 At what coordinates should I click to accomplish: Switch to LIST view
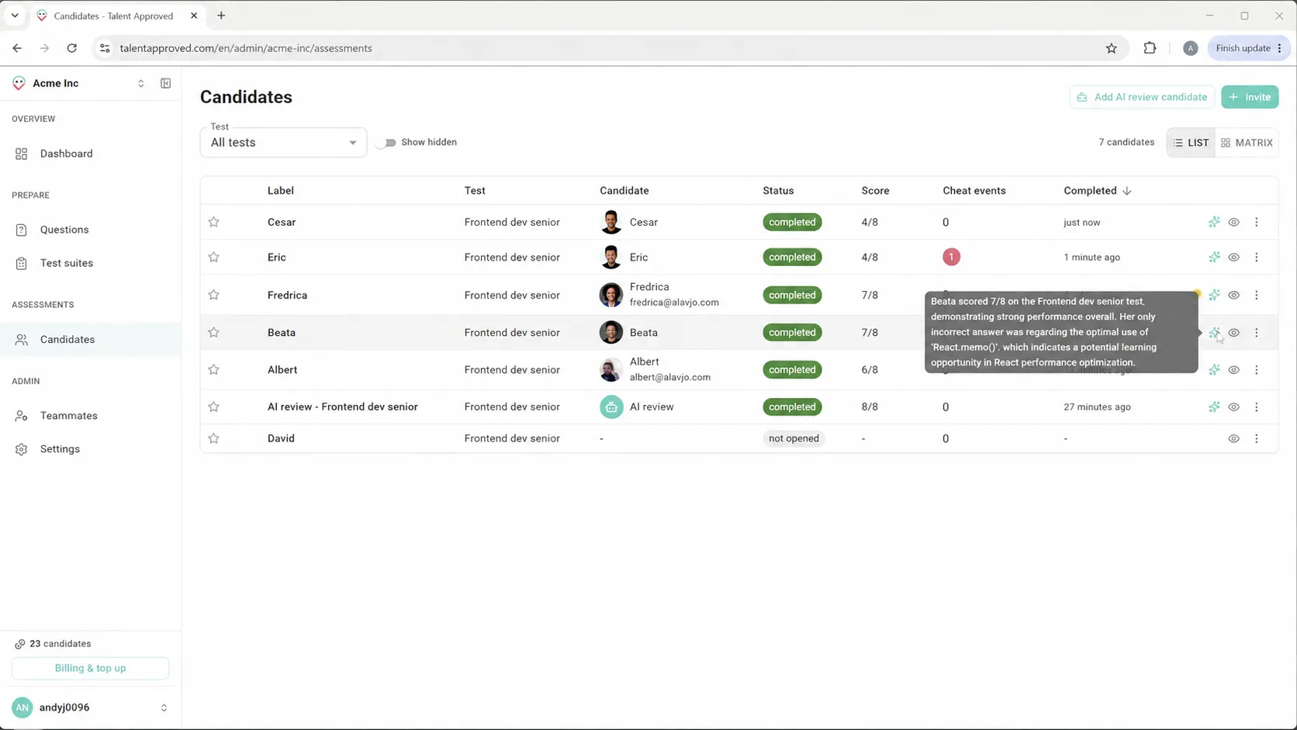1191,143
